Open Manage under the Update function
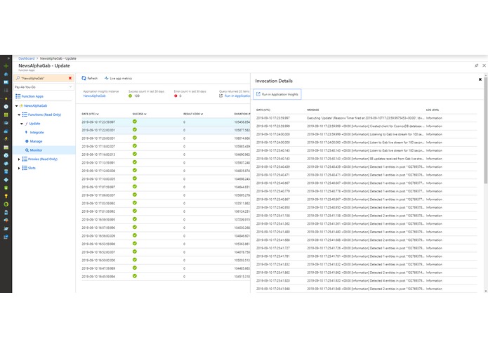Screen dimensions: 488x347 click(x=36, y=141)
